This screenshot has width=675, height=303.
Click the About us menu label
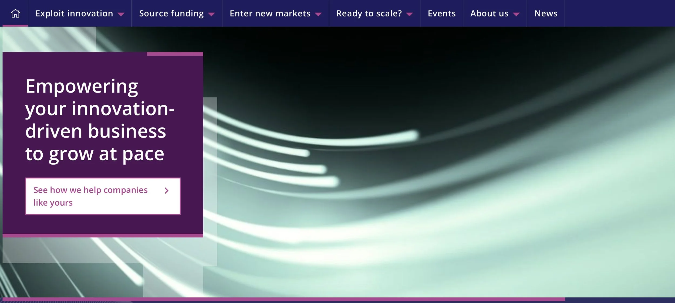(489, 13)
